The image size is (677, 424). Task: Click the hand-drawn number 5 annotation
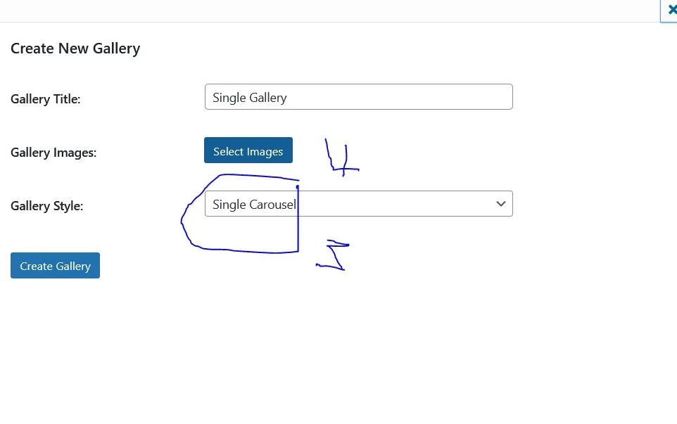(x=335, y=255)
